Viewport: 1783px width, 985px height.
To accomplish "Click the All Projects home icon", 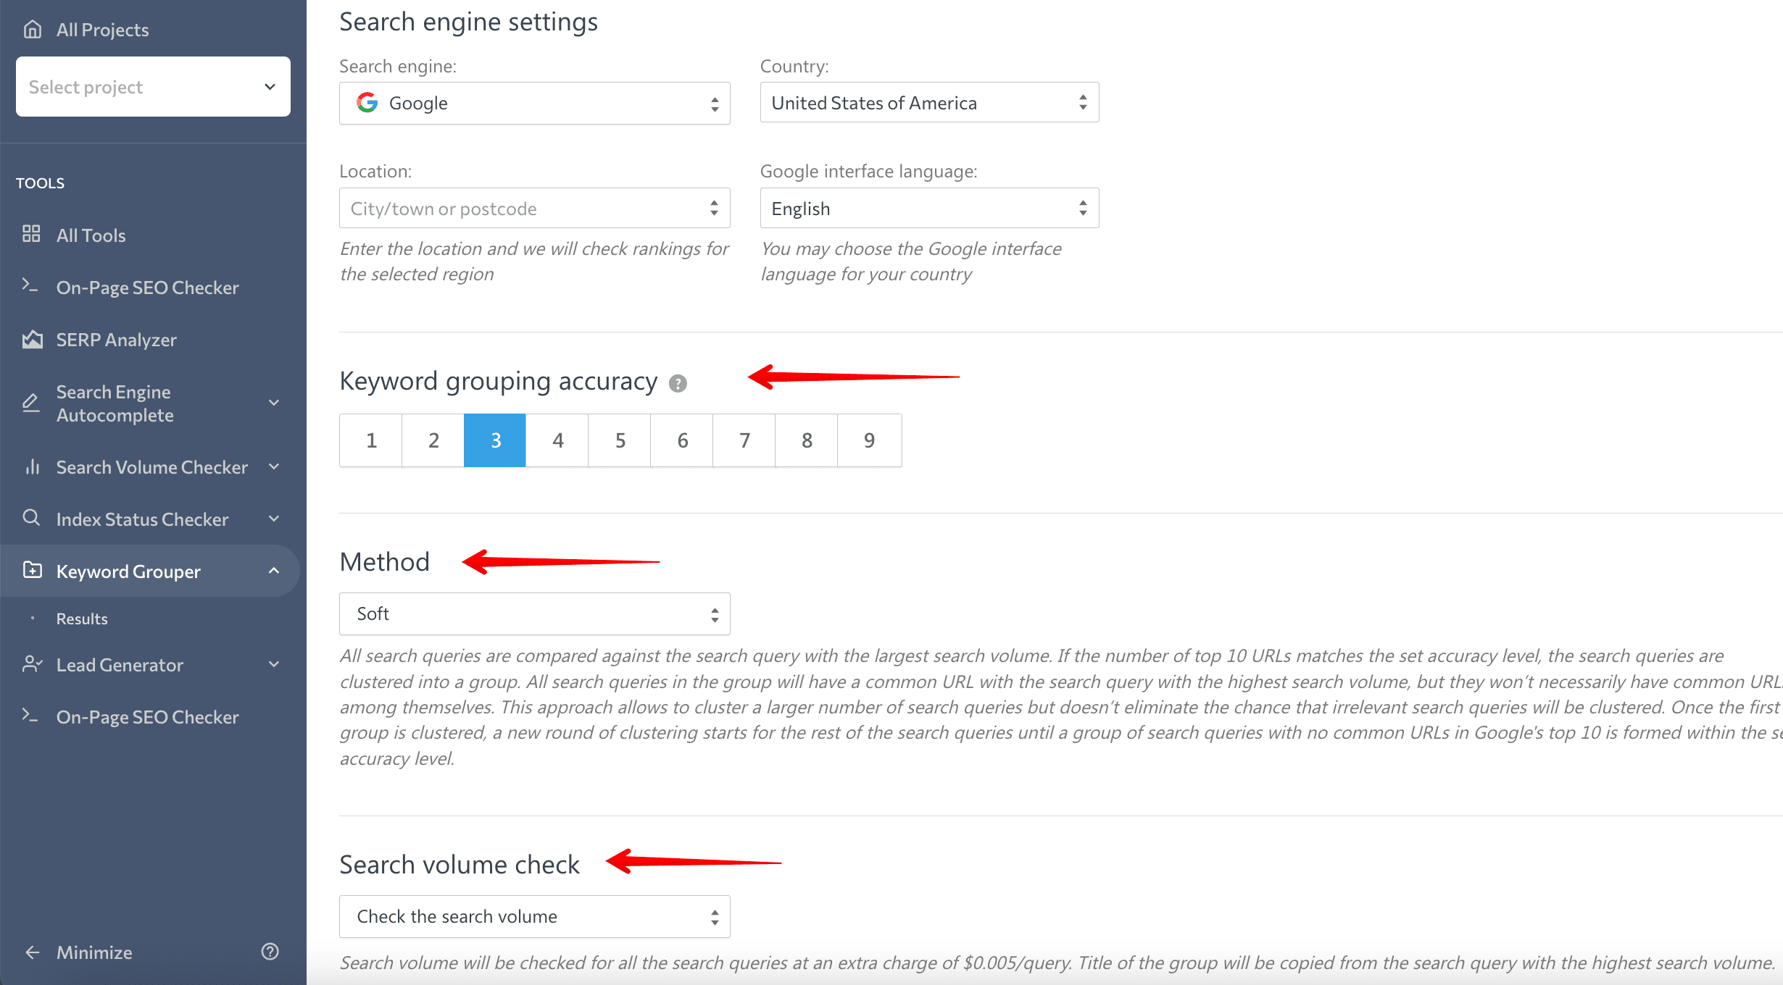I will [32, 29].
